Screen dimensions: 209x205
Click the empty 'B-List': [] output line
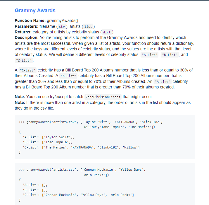(35, 190)
